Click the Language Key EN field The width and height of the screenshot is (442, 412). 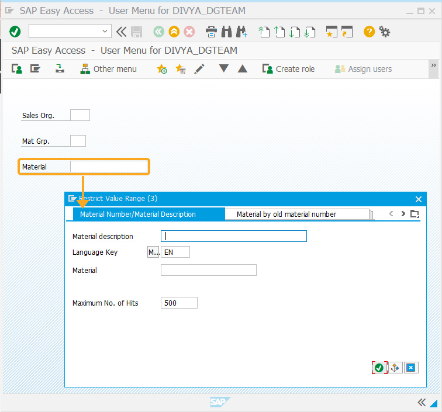175,252
